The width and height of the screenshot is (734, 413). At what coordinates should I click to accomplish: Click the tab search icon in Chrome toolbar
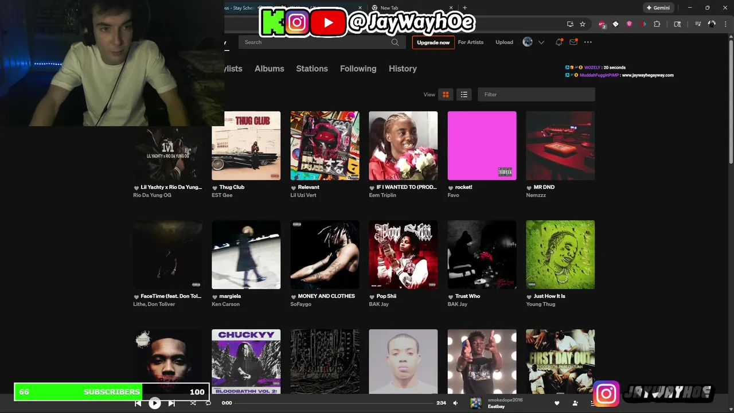point(677,24)
